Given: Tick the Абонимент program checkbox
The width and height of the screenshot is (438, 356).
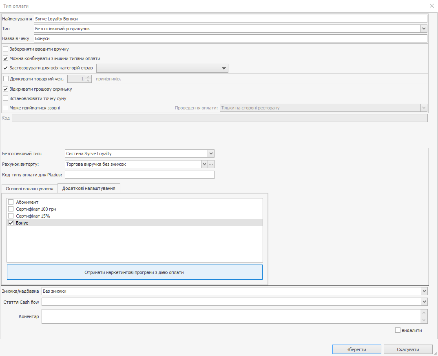Looking at the screenshot, I should [x=11, y=202].
